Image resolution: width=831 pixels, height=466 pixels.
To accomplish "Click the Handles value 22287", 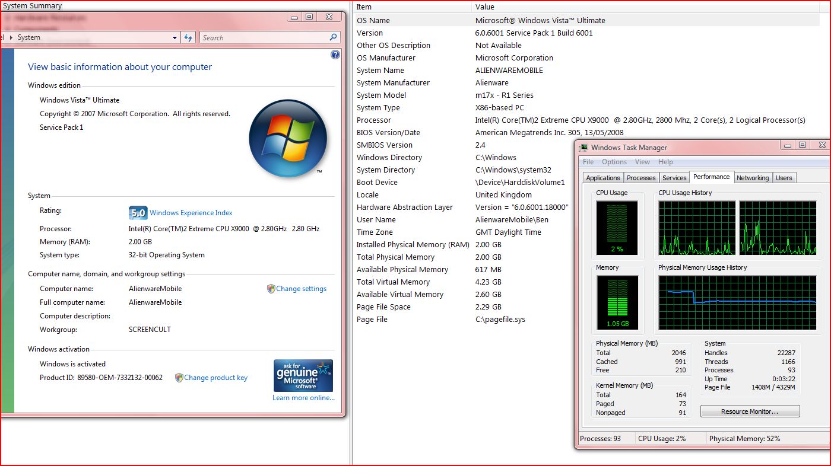I will [786, 353].
